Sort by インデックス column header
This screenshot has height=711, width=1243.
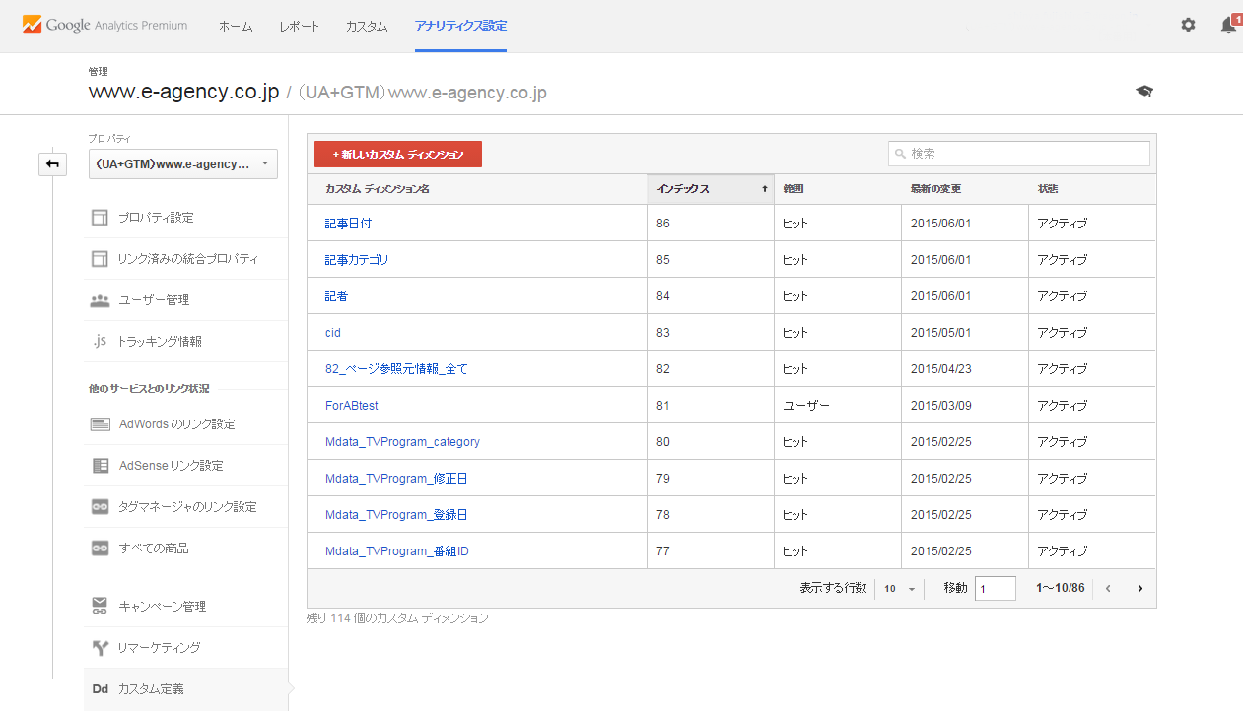click(x=711, y=189)
